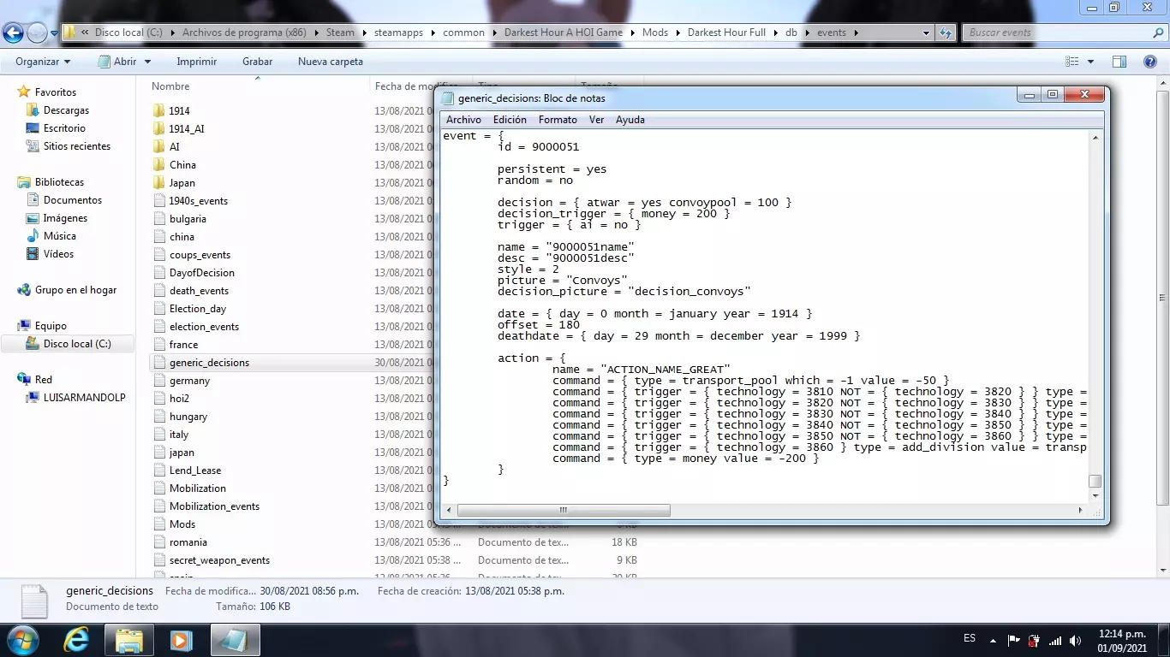Click the Windows Media Player taskbar icon
This screenshot has width=1170, height=657.
click(180, 639)
